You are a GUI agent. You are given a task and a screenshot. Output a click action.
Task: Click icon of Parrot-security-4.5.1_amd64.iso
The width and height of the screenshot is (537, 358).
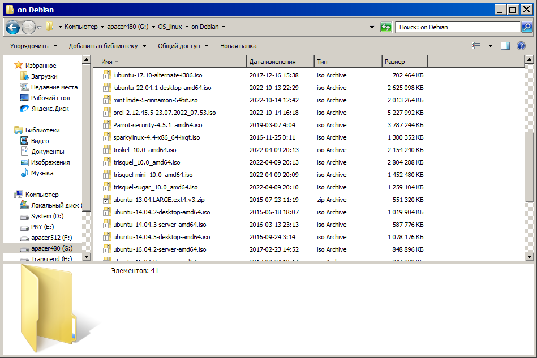pyautogui.click(x=107, y=125)
